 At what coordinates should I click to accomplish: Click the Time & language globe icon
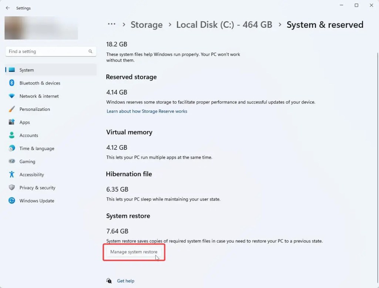point(11,148)
